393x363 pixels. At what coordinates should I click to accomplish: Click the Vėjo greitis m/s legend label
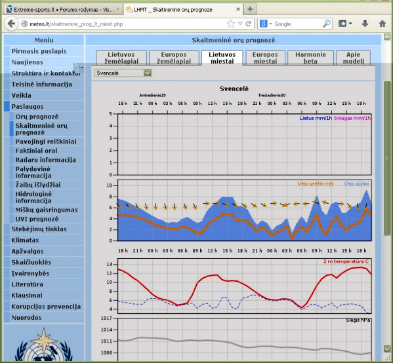[x=316, y=183]
